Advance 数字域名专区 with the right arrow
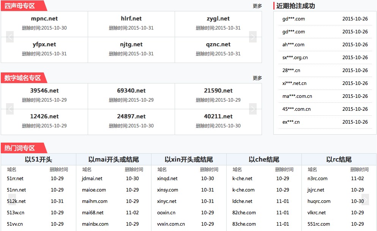377x231 pixels. 252,109
